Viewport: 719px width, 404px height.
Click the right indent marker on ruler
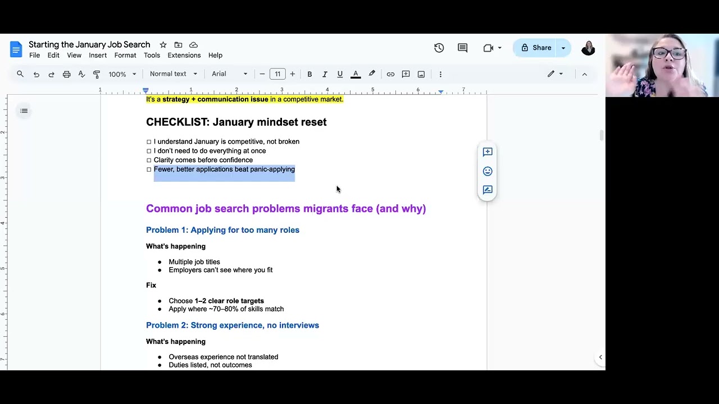(x=440, y=91)
